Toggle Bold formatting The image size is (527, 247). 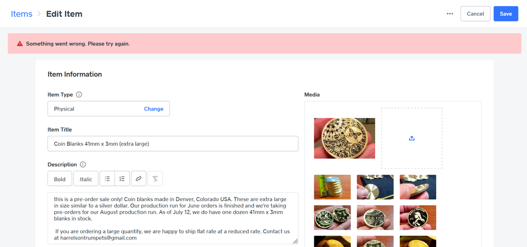pyautogui.click(x=60, y=179)
